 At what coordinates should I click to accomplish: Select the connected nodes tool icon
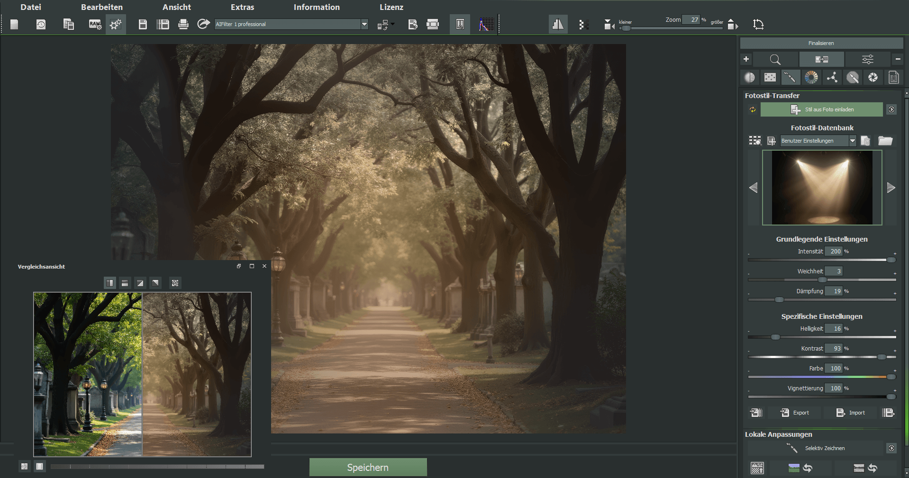click(x=832, y=77)
